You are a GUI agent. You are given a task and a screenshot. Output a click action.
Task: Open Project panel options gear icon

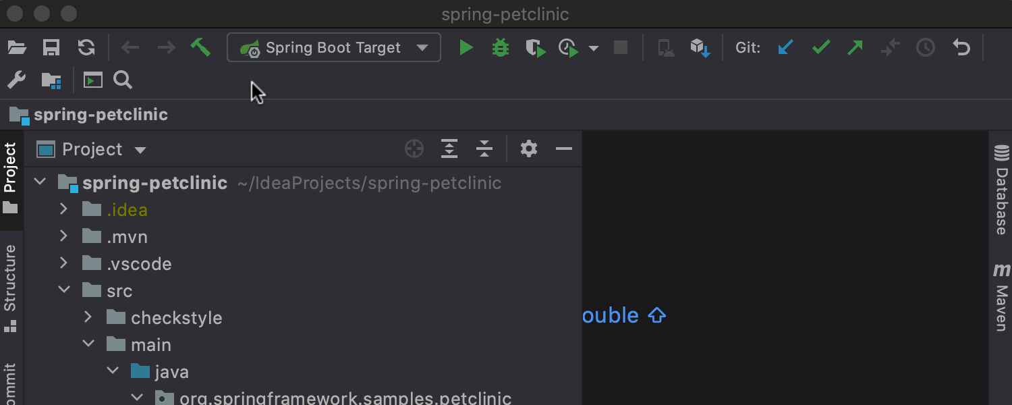click(x=529, y=149)
